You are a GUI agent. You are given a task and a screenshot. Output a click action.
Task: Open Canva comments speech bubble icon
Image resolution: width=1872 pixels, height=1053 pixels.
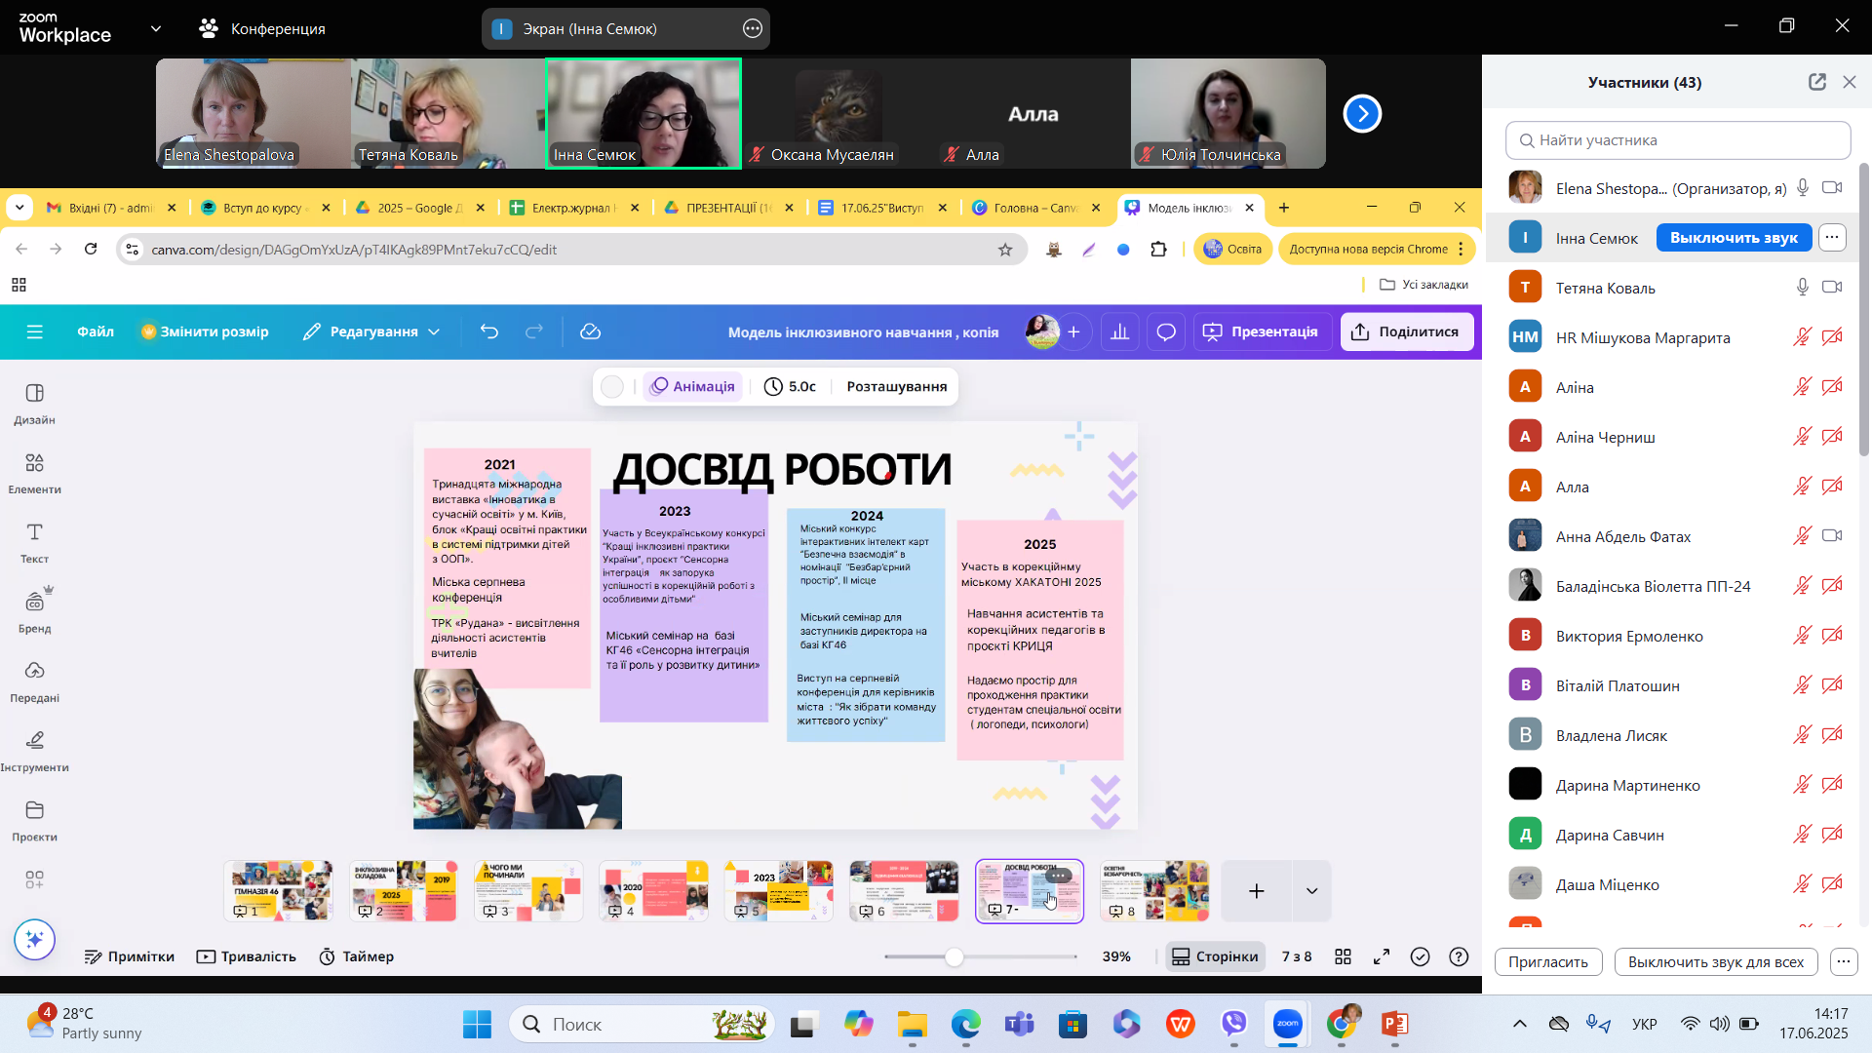tap(1166, 331)
